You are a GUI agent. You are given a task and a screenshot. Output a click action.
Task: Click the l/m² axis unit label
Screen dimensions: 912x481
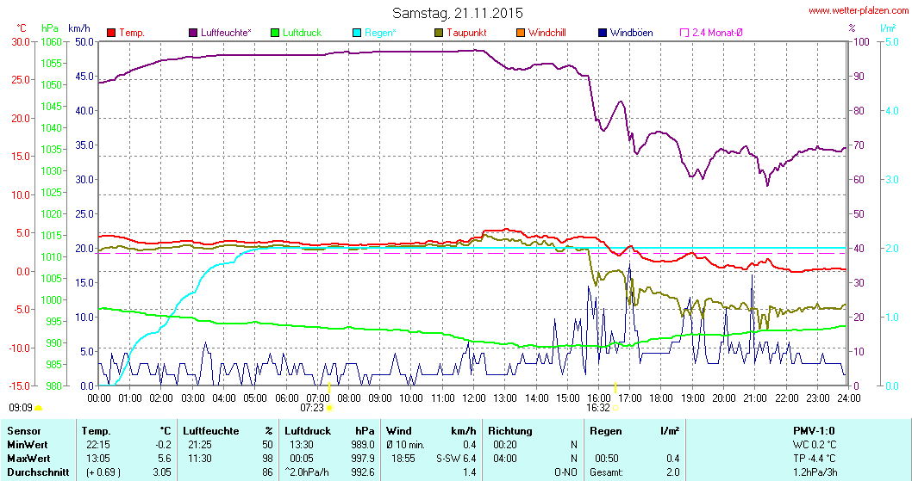pyautogui.click(x=888, y=28)
